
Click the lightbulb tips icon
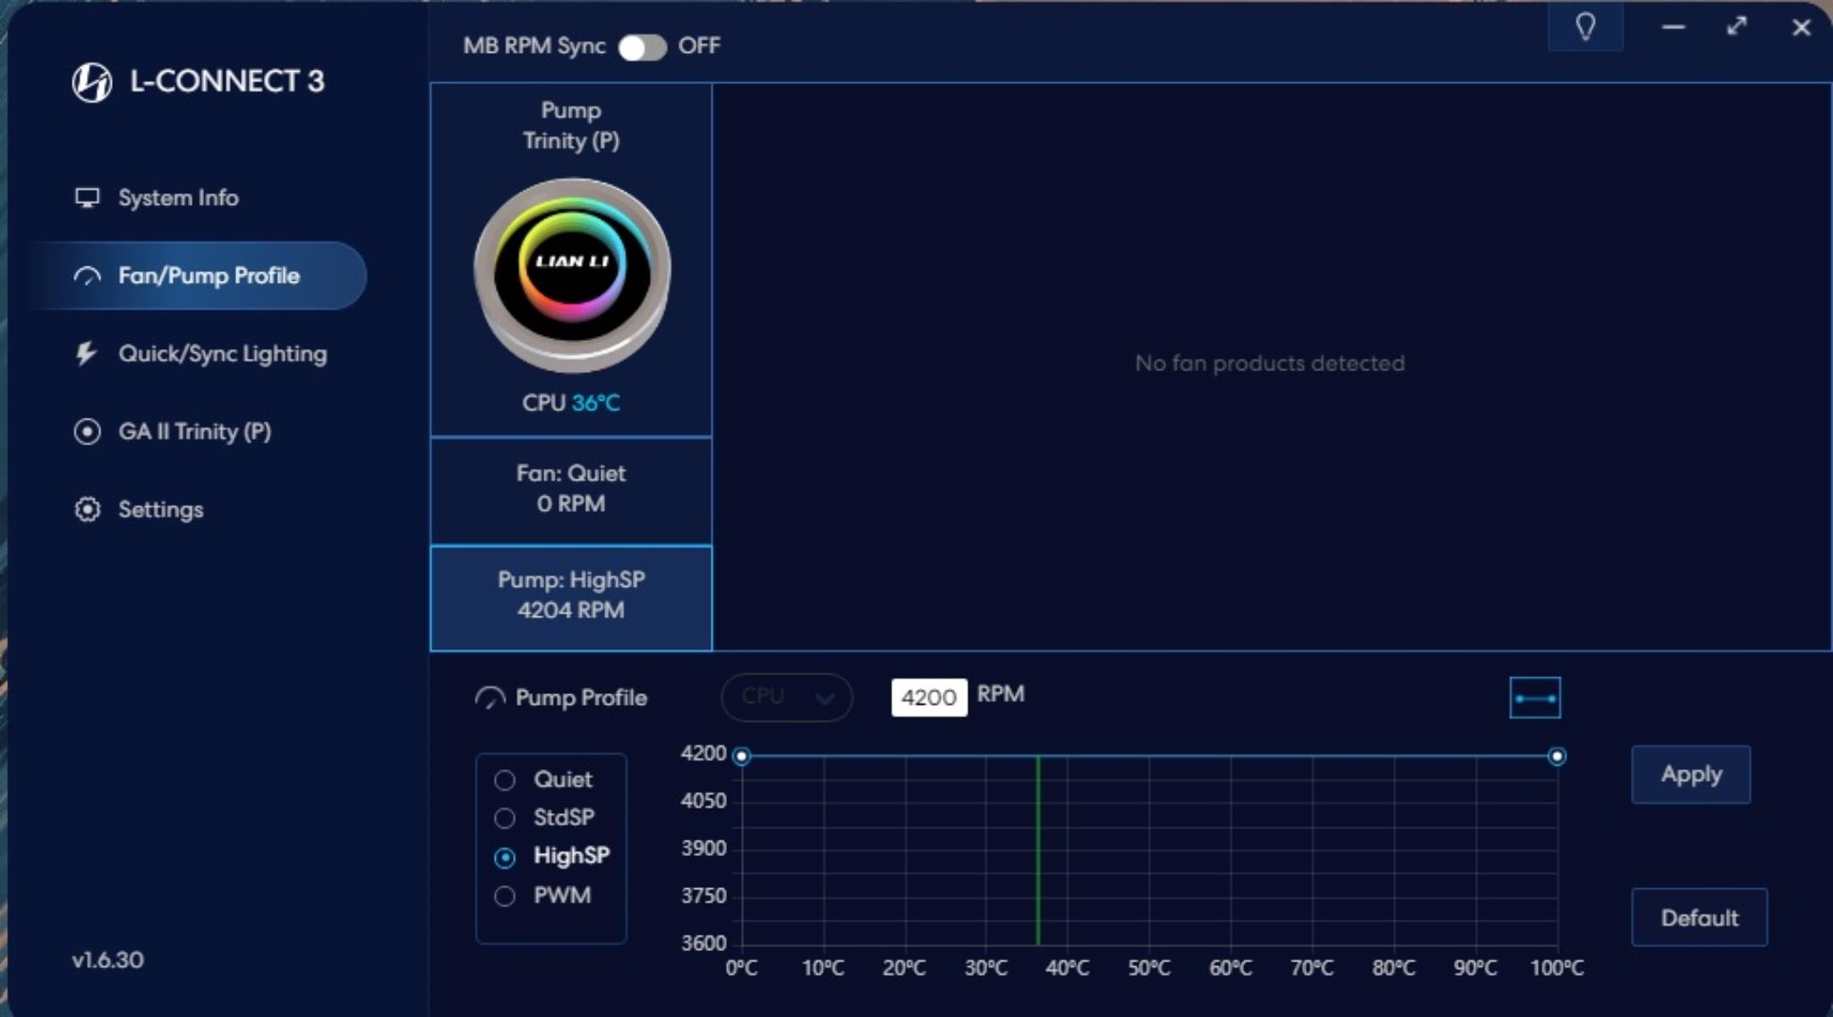point(1585,27)
